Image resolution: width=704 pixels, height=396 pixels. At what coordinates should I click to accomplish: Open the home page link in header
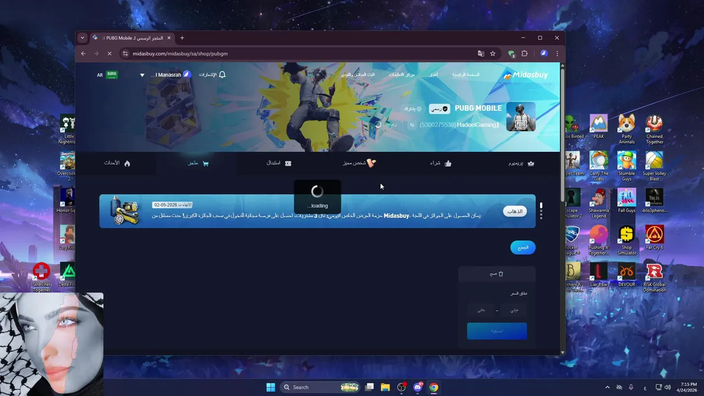(x=466, y=74)
